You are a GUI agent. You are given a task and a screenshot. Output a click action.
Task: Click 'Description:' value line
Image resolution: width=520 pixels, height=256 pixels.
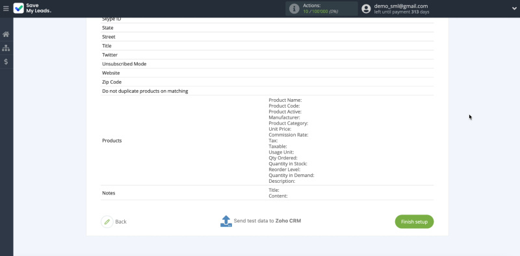tap(282, 181)
